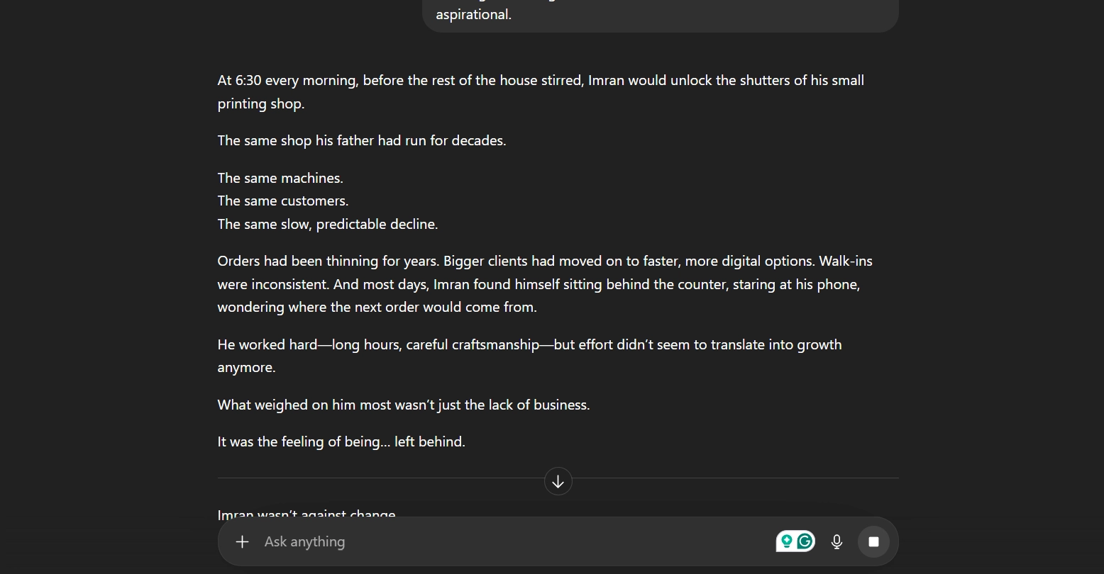Image resolution: width=1104 pixels, height=574 pixels.
Task: Click the line about his father's shop
Action: coord(362,141)
